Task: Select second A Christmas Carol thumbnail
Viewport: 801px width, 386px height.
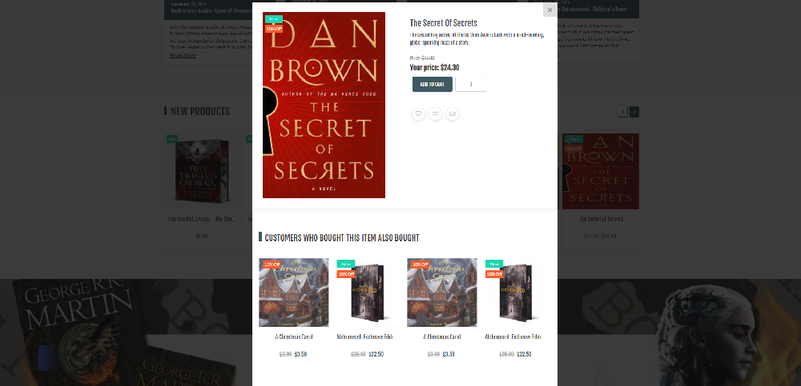Action: coord(442,292)
